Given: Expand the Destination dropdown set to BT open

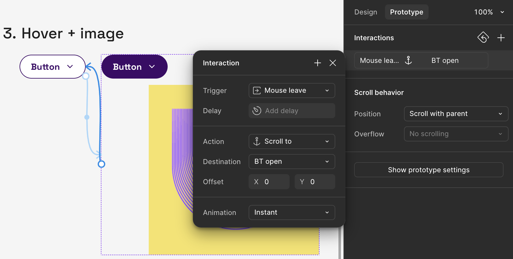Looking at the screenshot, I should [x=291, y=162].
